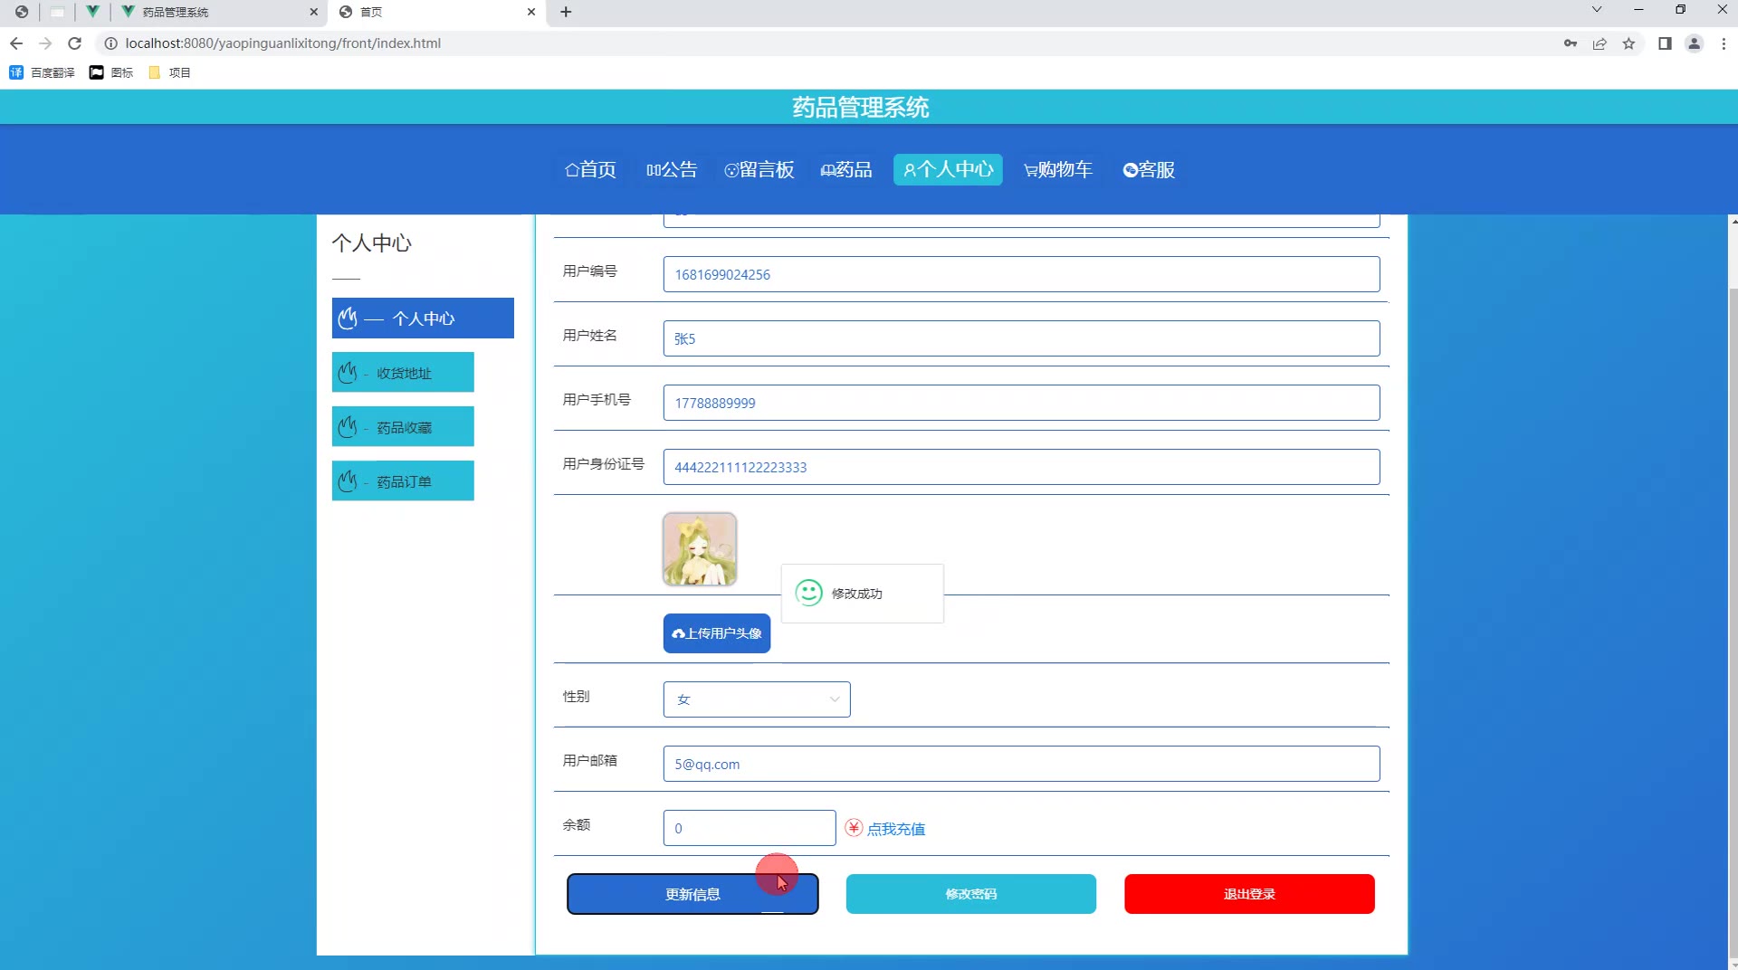Click the user avatar thumbnail image
The width and height of the screenshot is (1738, 970).
tap(700, 549)
